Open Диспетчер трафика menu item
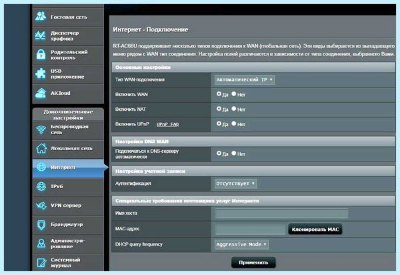The image size is (400, 275). tap(68, 36)
